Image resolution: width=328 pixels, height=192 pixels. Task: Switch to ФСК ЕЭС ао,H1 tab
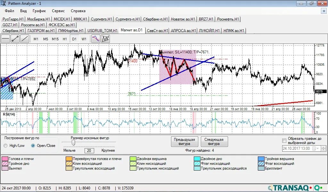pos(62,25)
